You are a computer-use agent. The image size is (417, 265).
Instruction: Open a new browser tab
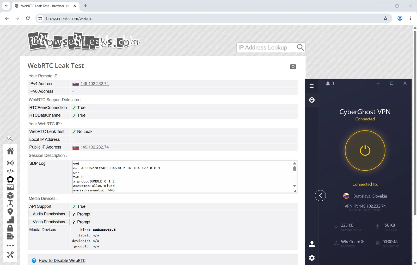(85, 6)
